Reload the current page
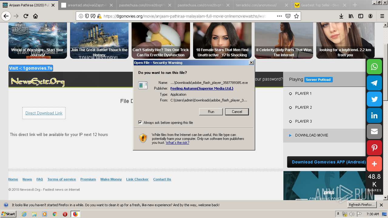The width and height of the screenshot is (388, 218). [26, 16]
